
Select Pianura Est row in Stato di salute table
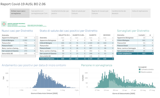pos(76,46)
